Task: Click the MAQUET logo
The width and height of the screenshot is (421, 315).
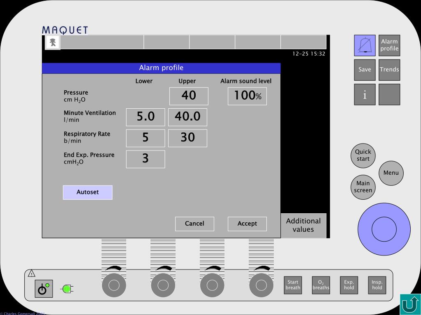Action: point(65,30)
